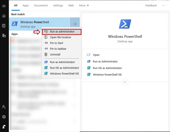The image size is (170, 132).
Task: Switch to the Documents tab
Action: 41,5
